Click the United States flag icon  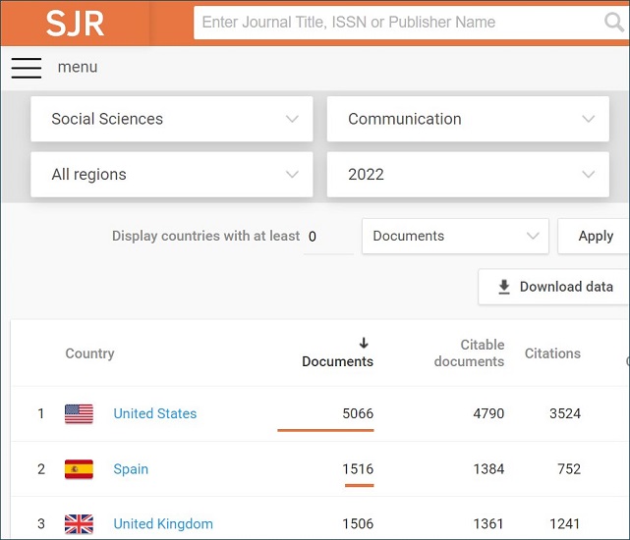pyautogui.click(x=79, y=413)
